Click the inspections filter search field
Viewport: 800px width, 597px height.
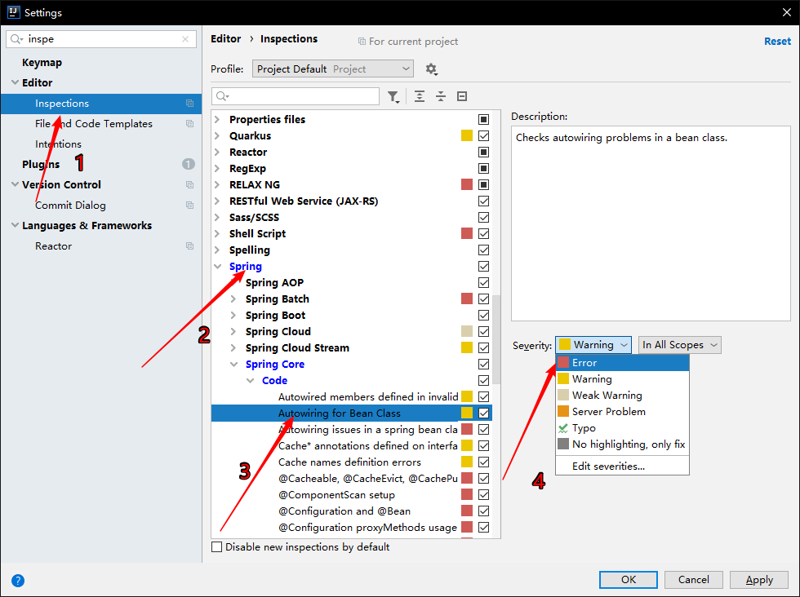(x=296, y=96)
